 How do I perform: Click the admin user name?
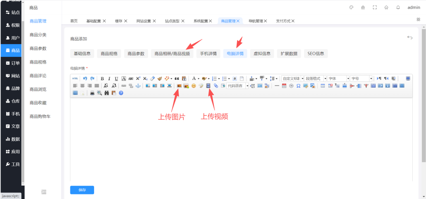point(414,7)
